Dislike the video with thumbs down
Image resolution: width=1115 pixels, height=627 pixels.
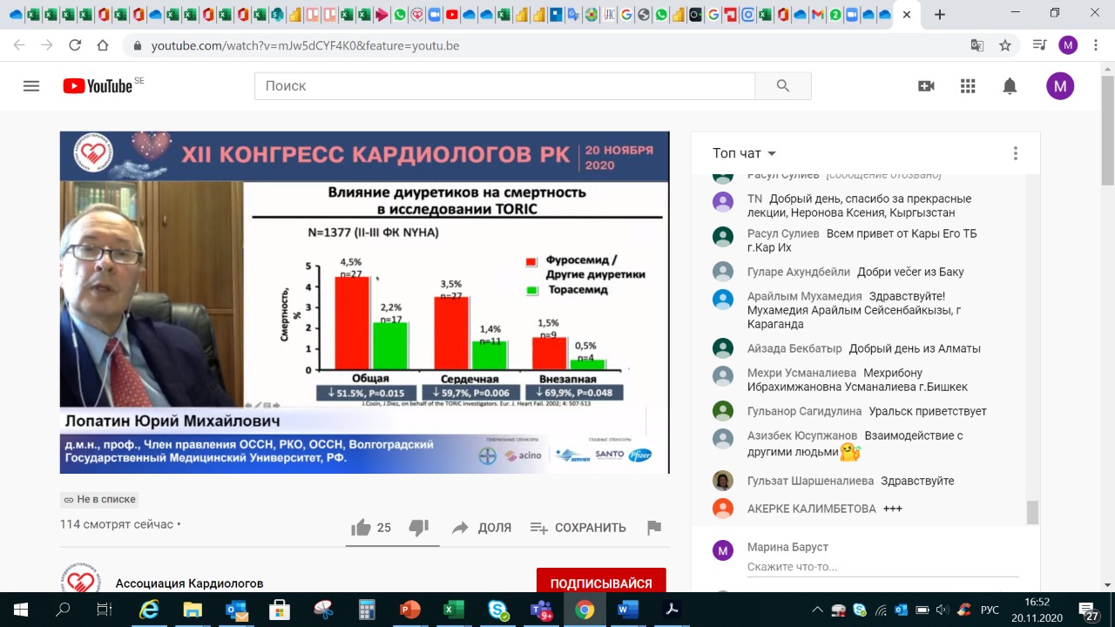419,528
